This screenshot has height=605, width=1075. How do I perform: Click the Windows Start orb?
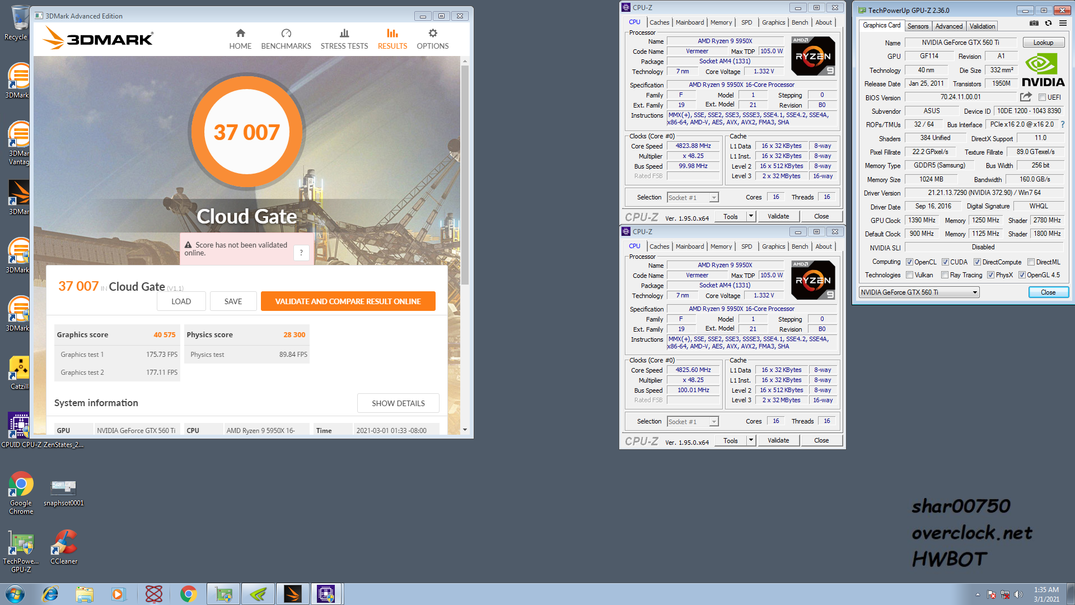pos(15,594)
